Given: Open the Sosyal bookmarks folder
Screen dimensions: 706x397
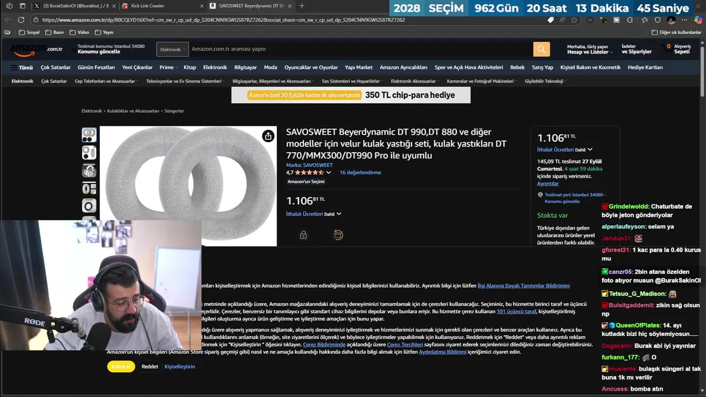Looking at the screenshot, I should (x=29, y=33).
